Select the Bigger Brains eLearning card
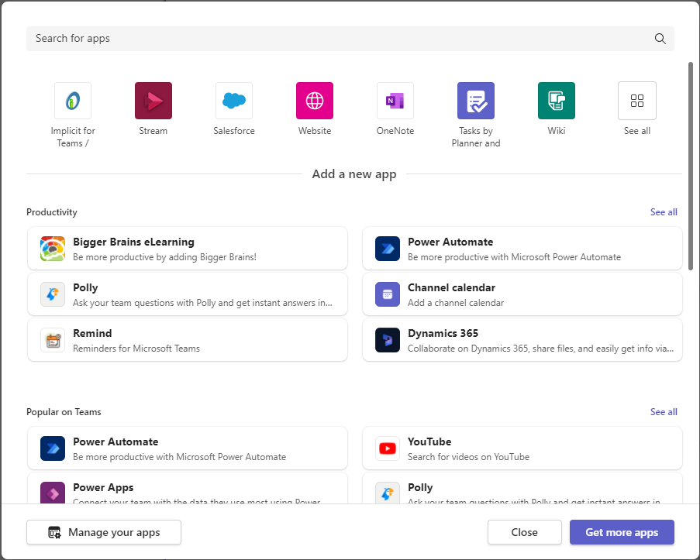The height and width of the screenshot is (560, 700). point(188,249)
